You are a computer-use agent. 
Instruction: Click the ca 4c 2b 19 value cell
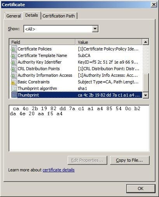pyautogui.click(x=108, y=95)
